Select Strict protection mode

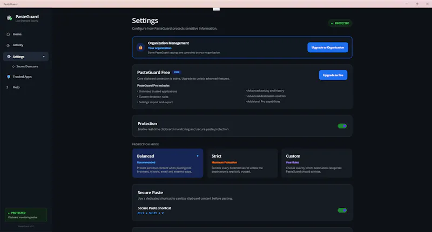[x=242, y=163]
